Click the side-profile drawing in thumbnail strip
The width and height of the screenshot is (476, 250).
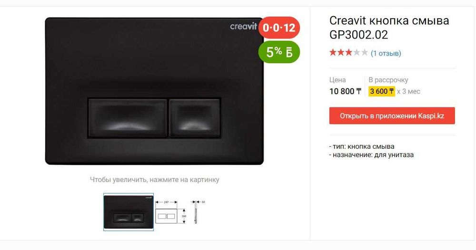click(197, 212)
